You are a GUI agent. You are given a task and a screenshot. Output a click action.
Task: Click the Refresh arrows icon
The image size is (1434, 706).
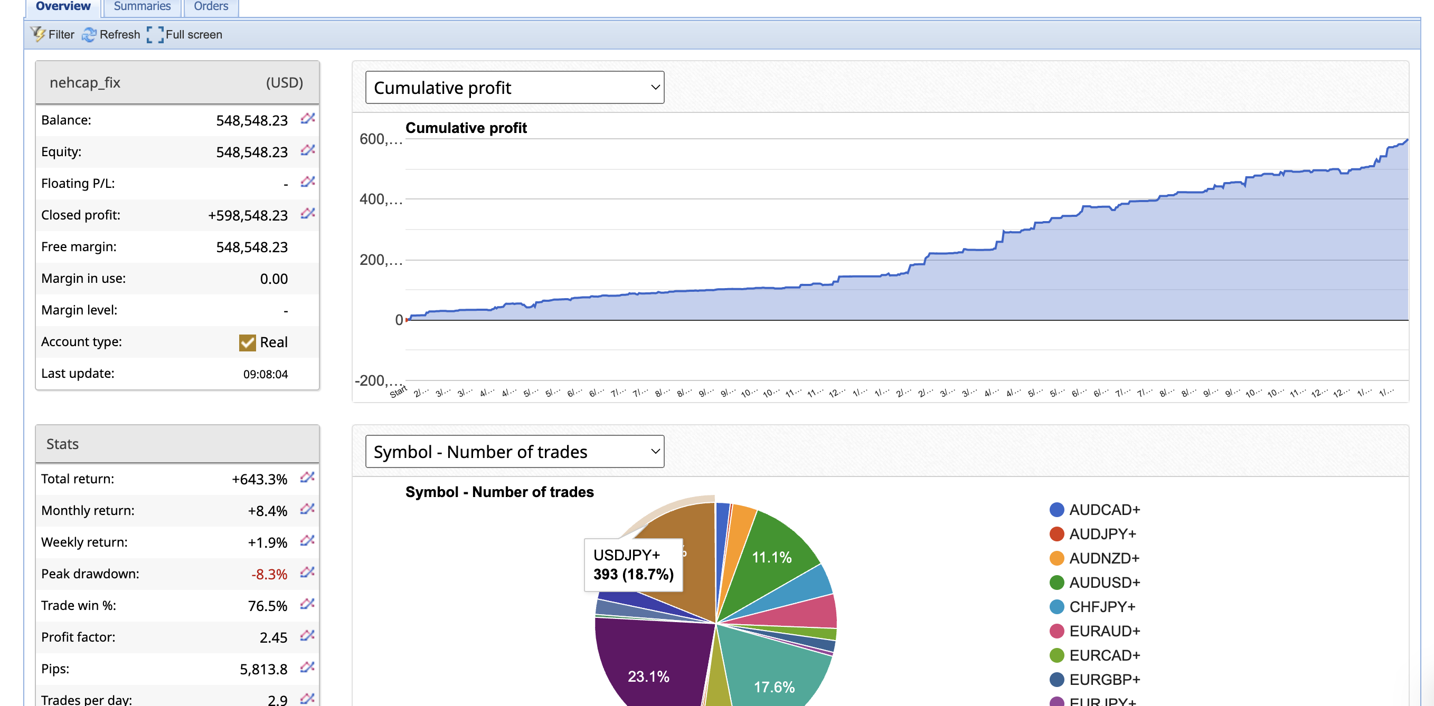tap(89, 34)
